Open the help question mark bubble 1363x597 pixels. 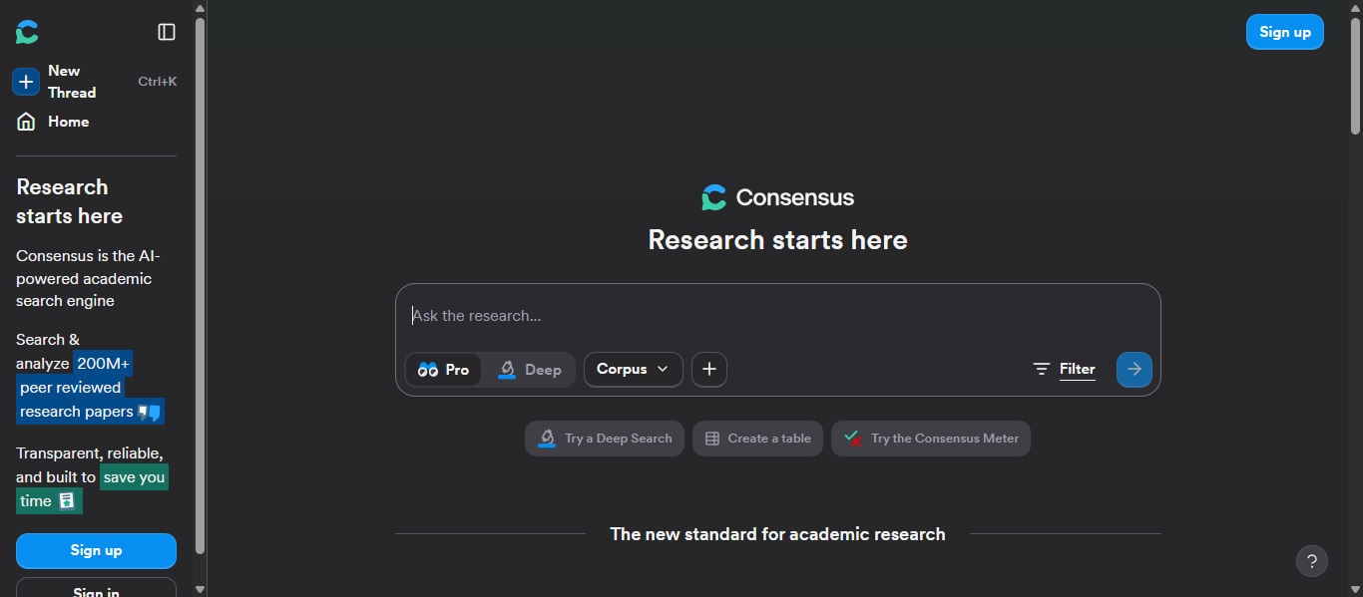point(1311,560)
